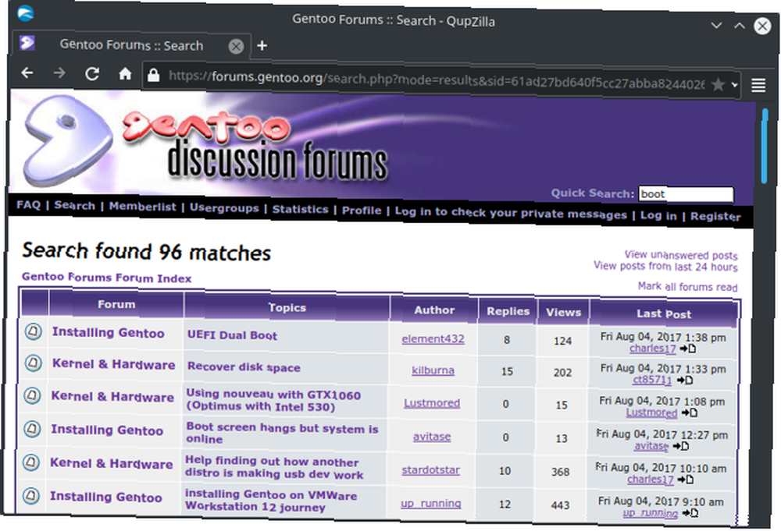Click Mark all forums read

click(x=688, y=286)
